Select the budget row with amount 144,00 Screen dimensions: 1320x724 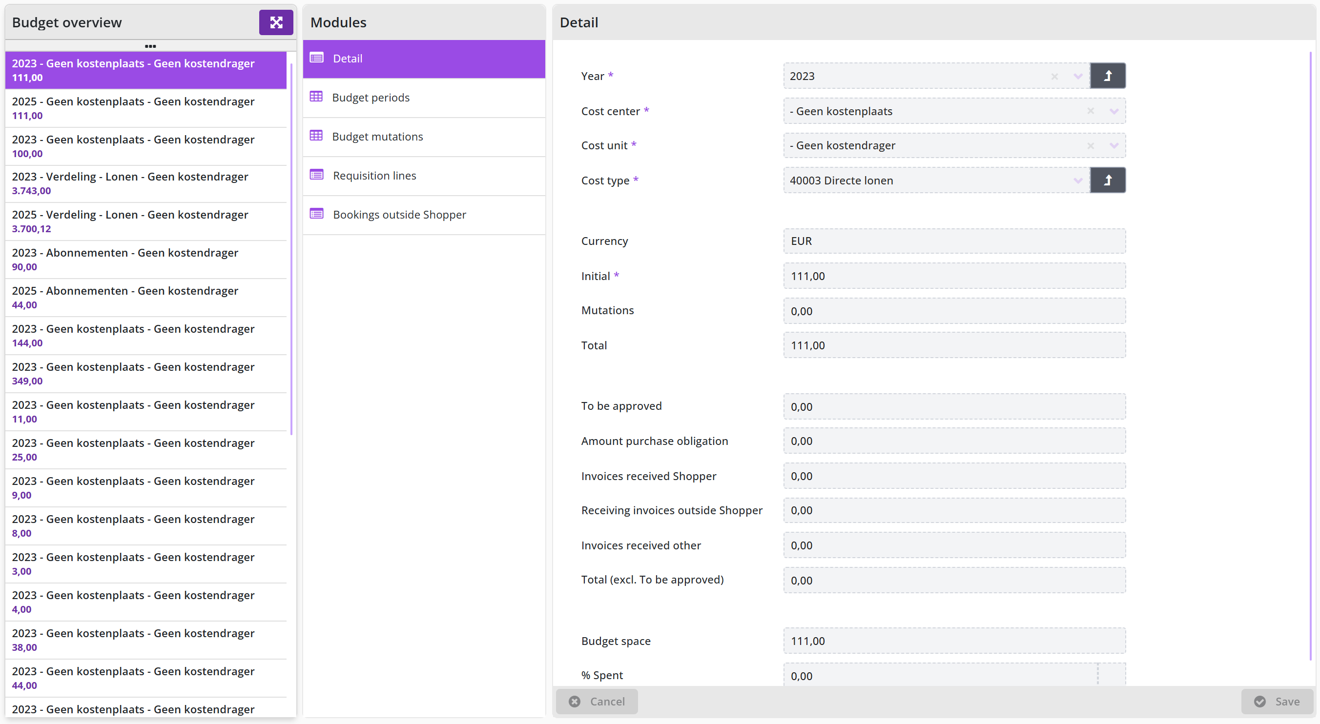coord(145,336)
